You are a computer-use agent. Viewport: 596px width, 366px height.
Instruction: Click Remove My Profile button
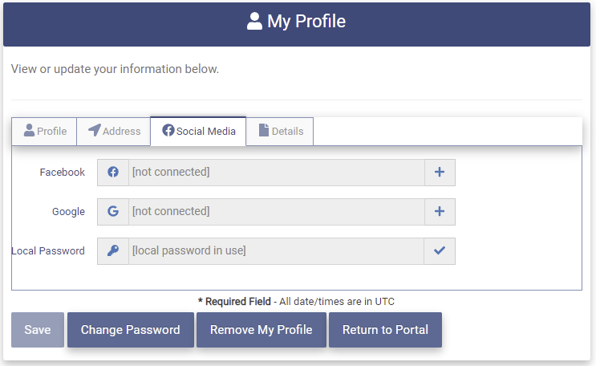point(262,330)
